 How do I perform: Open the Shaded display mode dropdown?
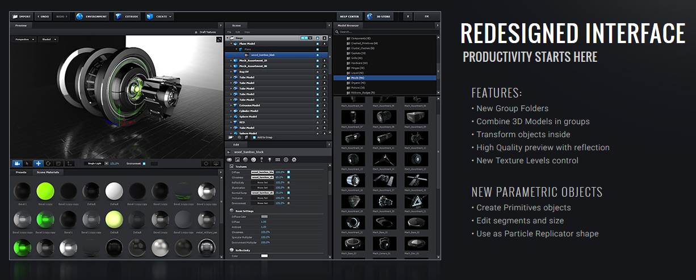click(49, 39)
